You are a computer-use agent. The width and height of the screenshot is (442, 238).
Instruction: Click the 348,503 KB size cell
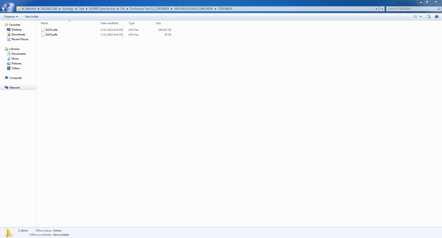tap(165, 30)
